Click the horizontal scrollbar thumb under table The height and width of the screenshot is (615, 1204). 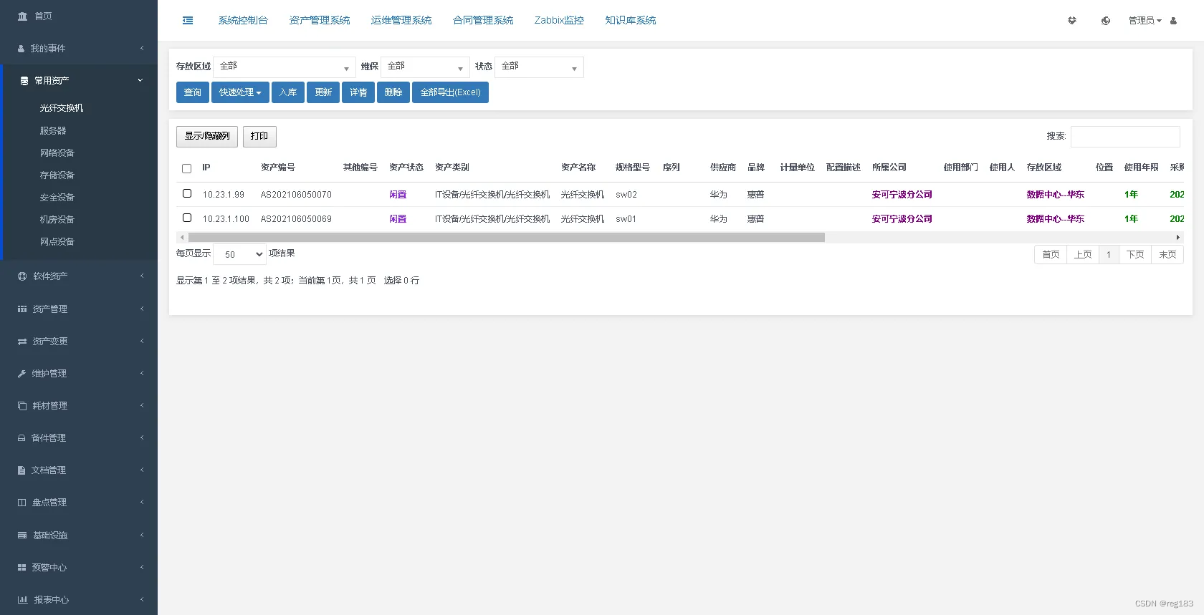click(506, 237)
